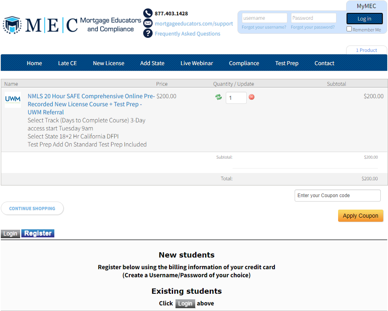388x311 pixels.
Task: Click the quantity input field
Action: pyautogui.click(x=236, y=98)
